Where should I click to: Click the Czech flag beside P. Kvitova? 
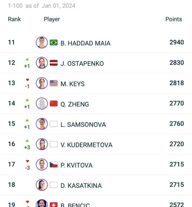pyautogui.click(x=54, y=165)
